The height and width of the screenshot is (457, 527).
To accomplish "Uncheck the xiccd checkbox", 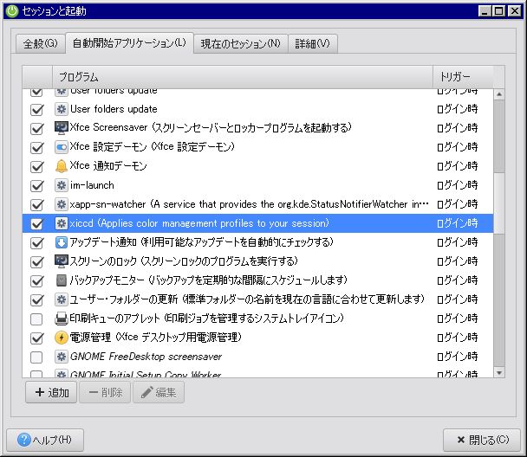I will point(36,223).
